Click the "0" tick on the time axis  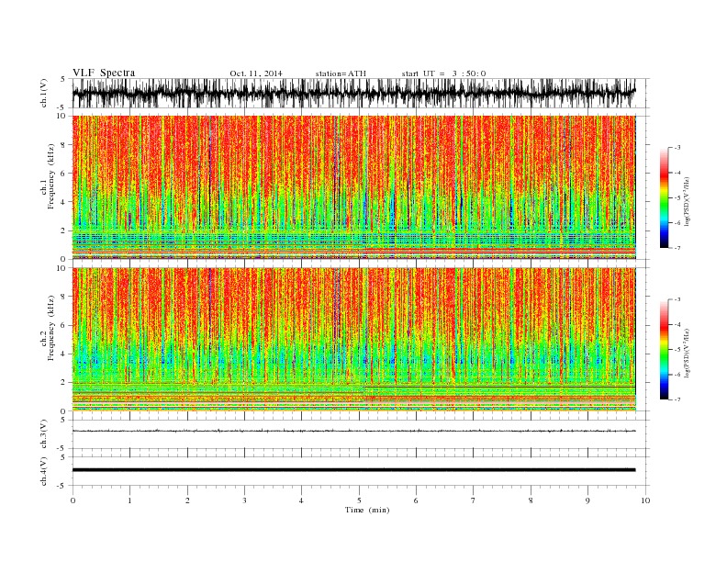click(x=73, y=500)
